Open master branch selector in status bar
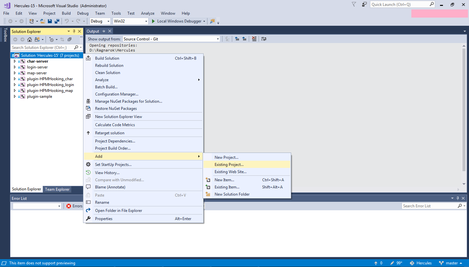 (x=450, y=263)
